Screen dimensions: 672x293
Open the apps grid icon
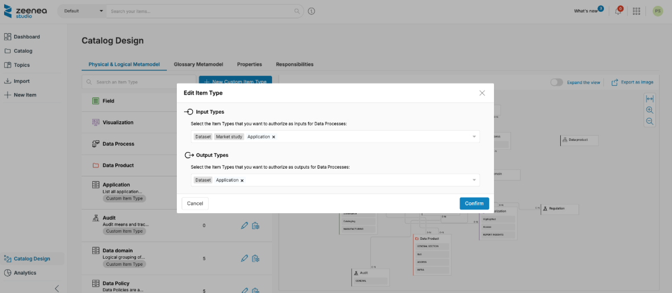click(x=637, y=11)
